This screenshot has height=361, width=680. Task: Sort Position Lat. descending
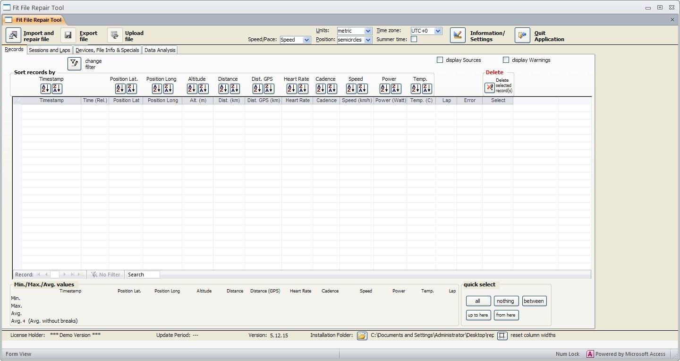pos(131,88)
